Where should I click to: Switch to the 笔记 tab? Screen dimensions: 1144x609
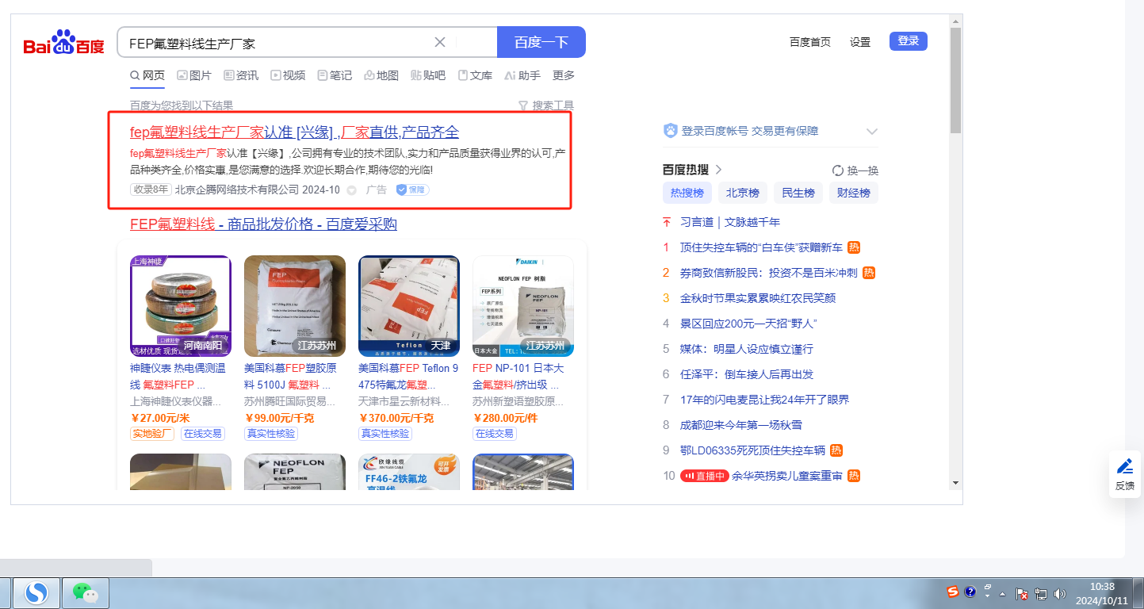tap(335, 75)
